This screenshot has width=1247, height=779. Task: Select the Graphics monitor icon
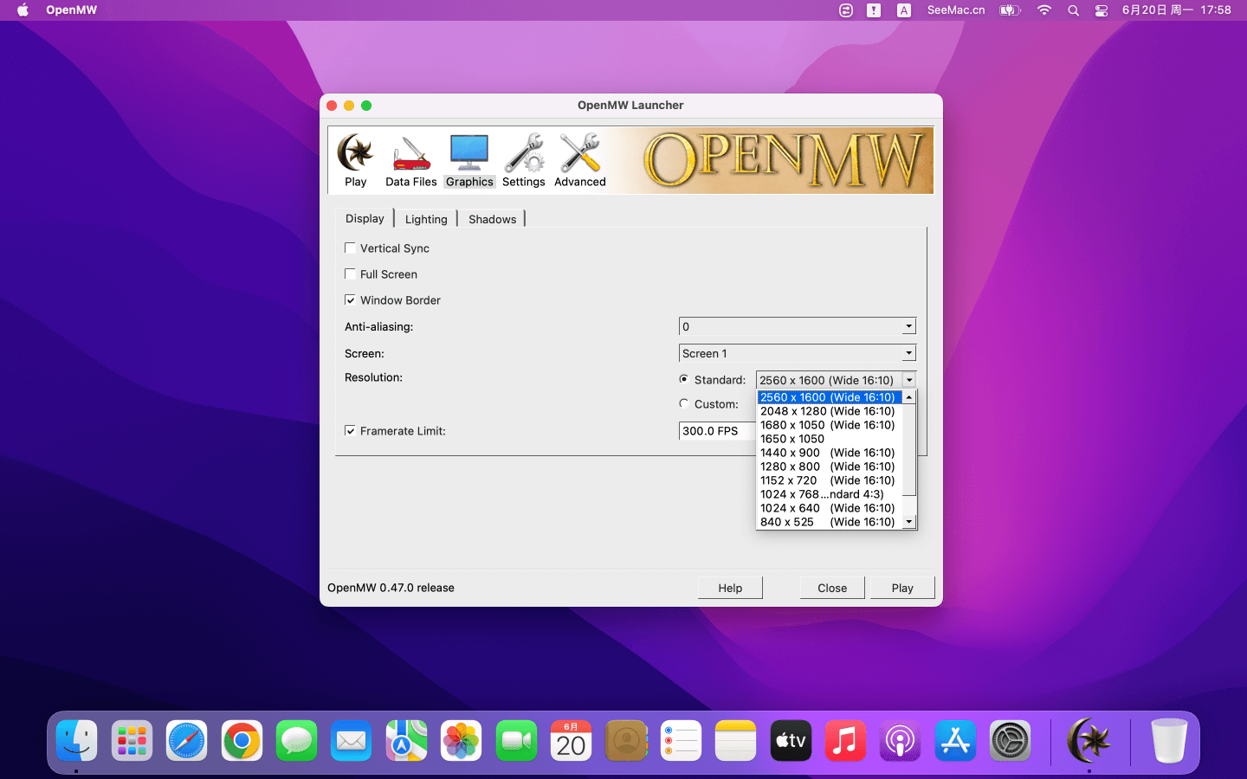pyautogui.click(x=469, y=154)
